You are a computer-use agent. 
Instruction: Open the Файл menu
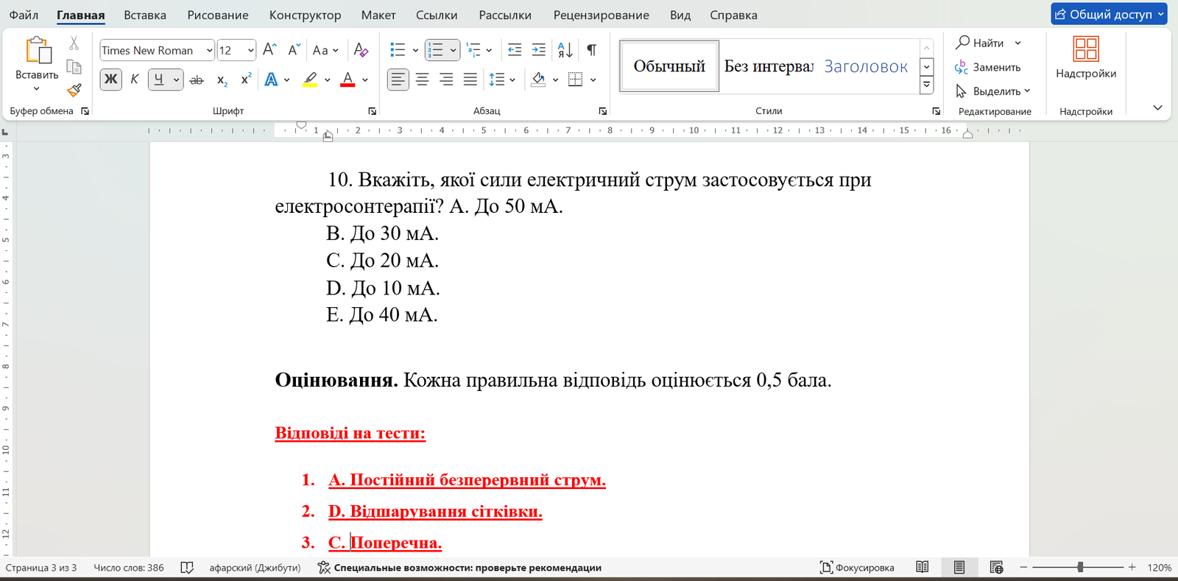24,15
